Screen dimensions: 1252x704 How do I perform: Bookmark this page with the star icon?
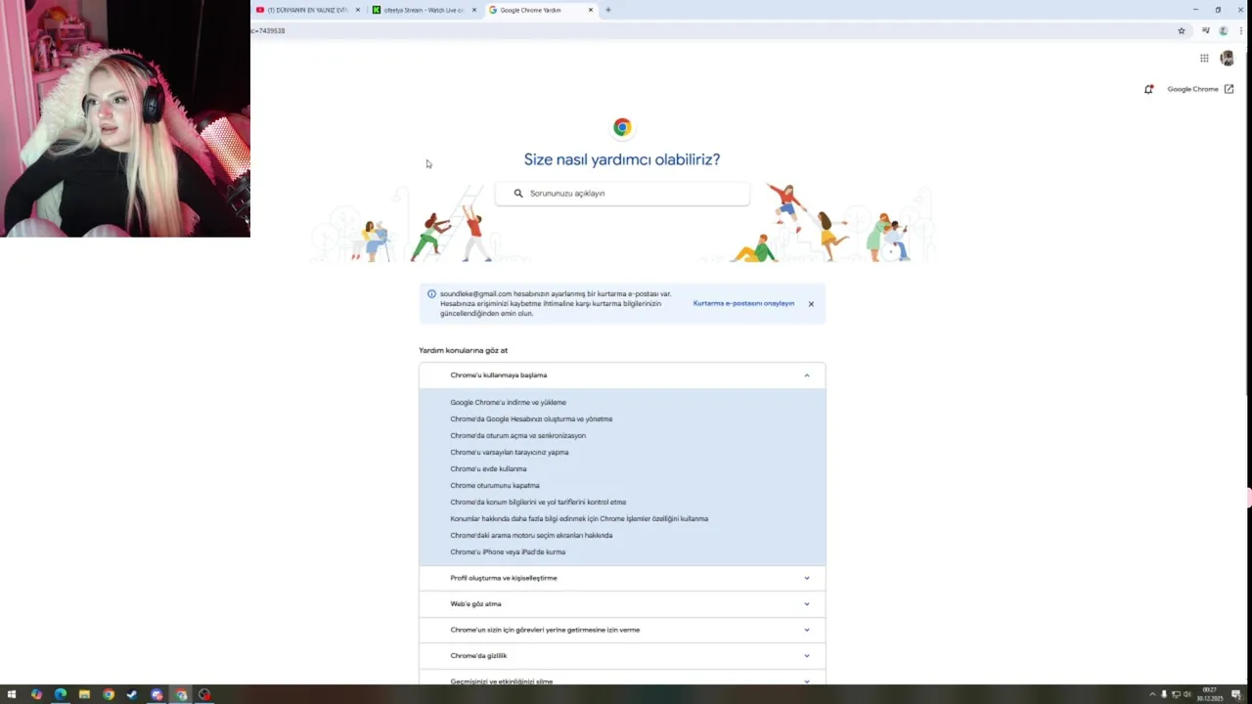(x=1182, y=30)
